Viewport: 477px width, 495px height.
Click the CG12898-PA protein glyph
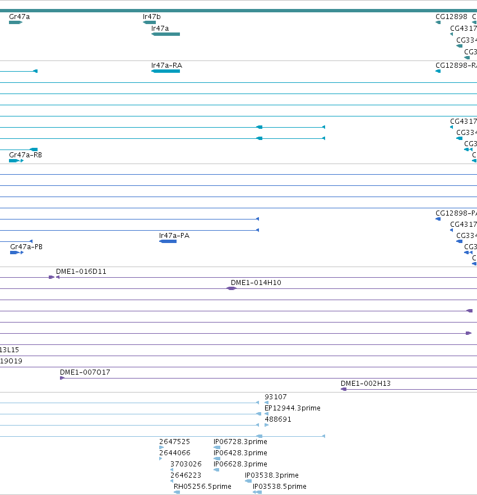click(x=438, y=219)
